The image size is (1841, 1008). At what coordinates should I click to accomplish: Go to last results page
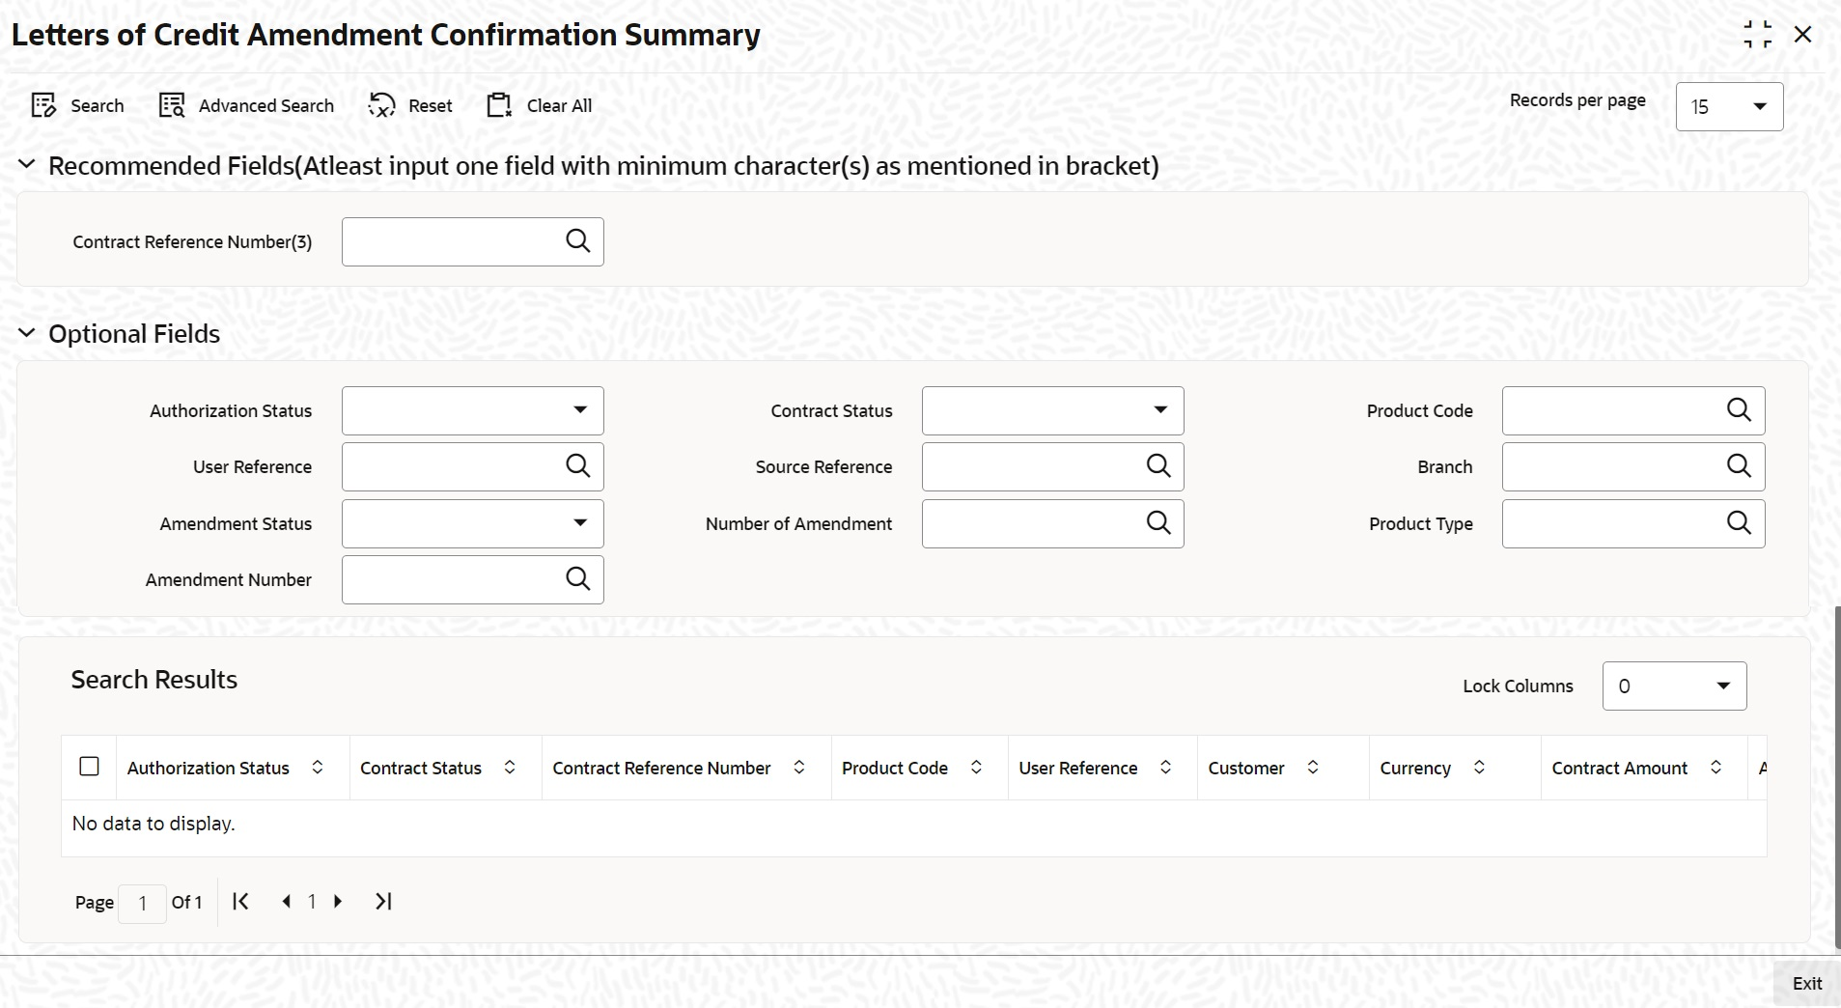click(383, 901)
